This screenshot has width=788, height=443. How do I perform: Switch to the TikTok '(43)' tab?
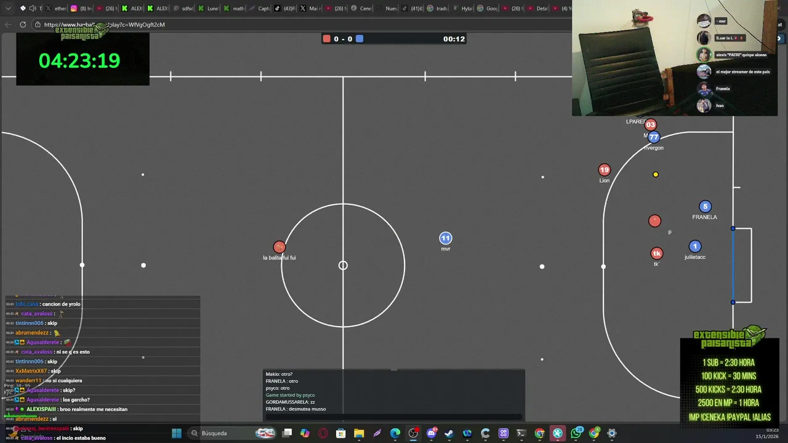285,9
